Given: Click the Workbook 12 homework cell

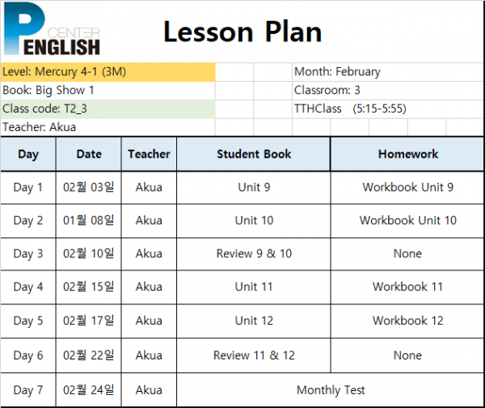Looking at the screenshot, I should point(407,321).
